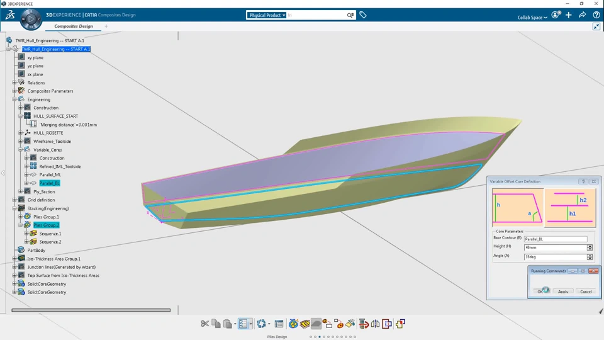Click OK in Variable Offset Core dialog
Viewport: 604px width, 340px height.
540,292
